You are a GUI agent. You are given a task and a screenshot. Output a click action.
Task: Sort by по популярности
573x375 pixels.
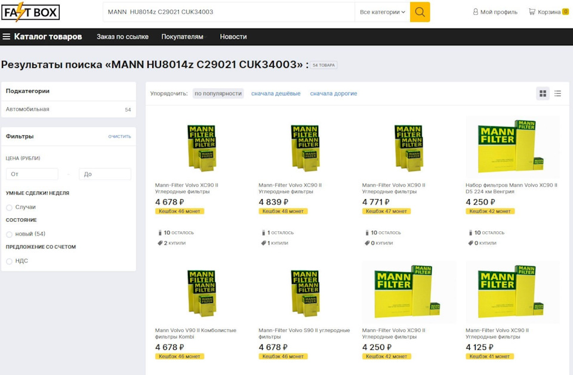(218, 94)
